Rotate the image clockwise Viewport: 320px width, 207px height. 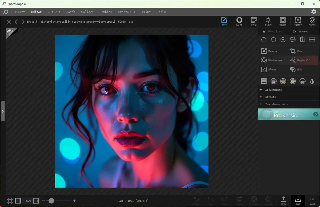click(273, 40)
